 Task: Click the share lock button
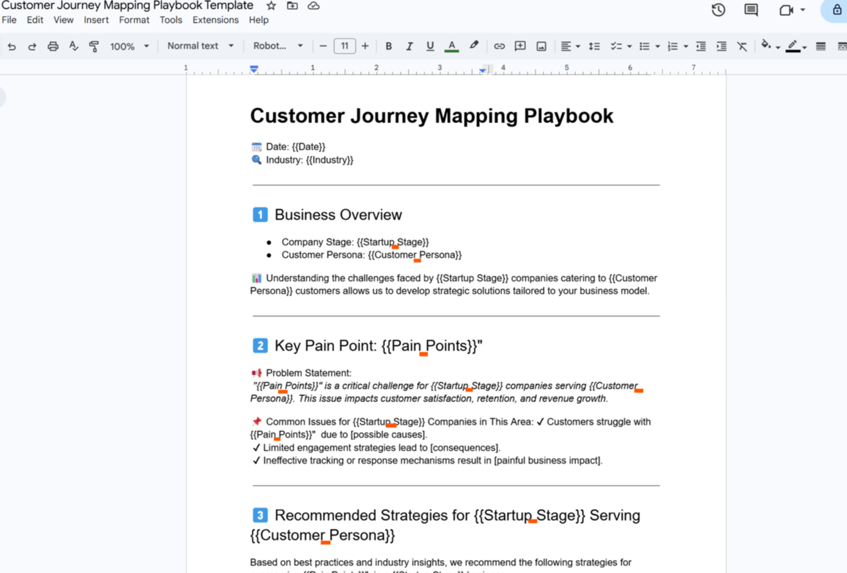[x=837, y=10]
